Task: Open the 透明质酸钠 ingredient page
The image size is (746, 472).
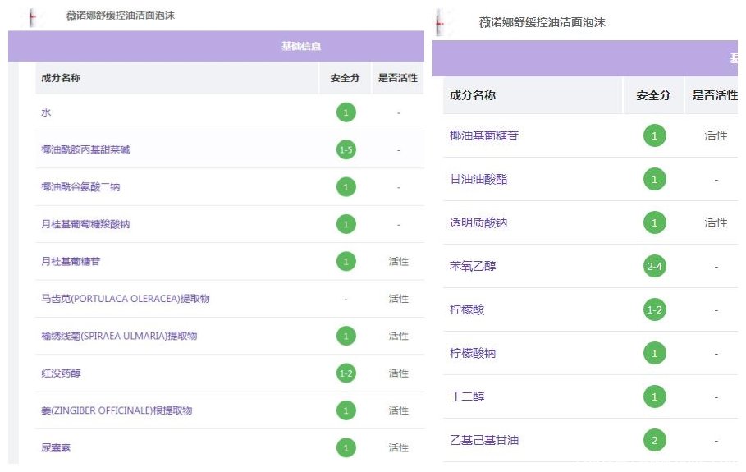Action: point(478,222)
